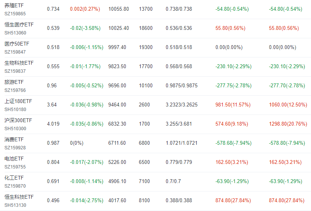Select stock code SH510300

point(15,129)
